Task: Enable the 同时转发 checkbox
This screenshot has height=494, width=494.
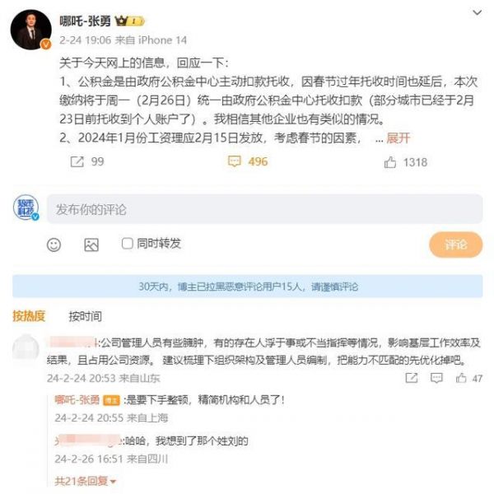Action: (127, 244)
